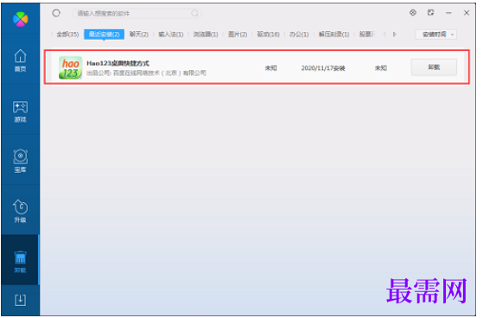
Task: Switch to the 浏览器(1) tab
Action: click(x=206, y=35)
